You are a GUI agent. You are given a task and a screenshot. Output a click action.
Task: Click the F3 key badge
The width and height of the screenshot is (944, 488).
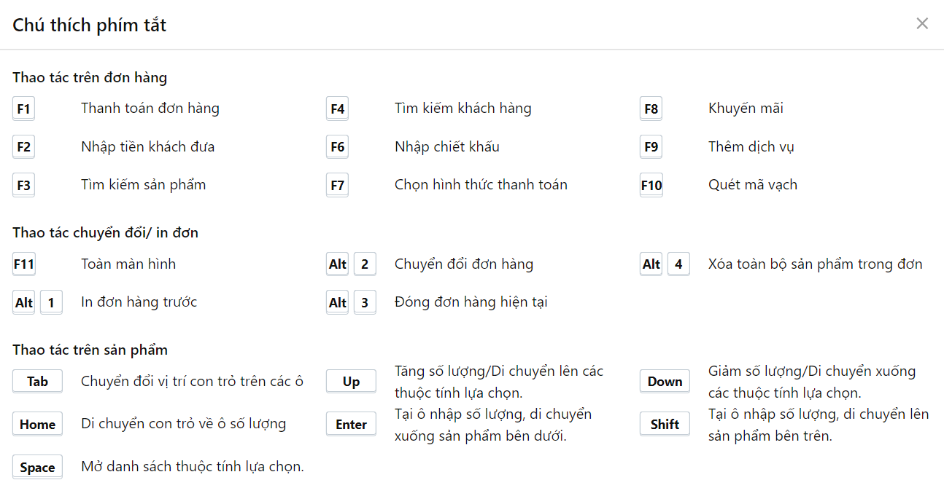[23, 185]
